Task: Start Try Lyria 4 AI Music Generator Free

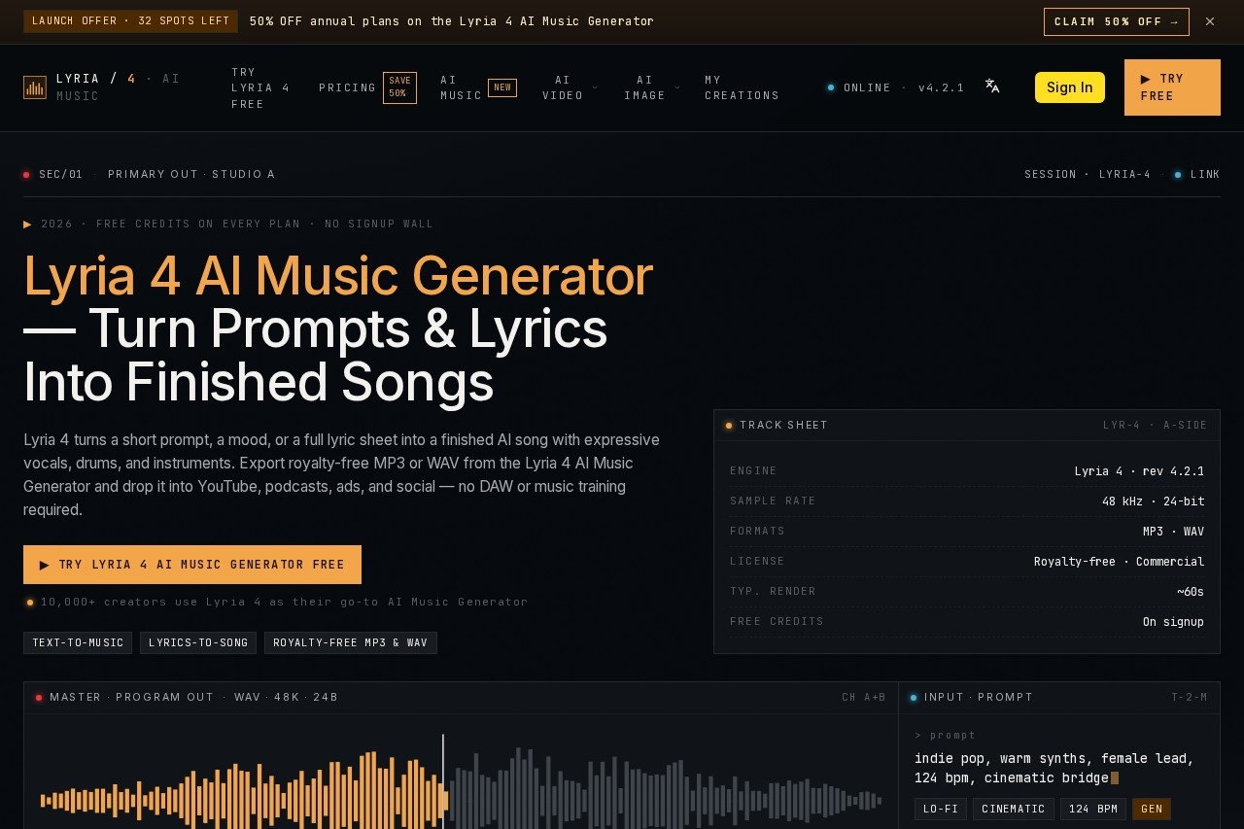Action: pyautogui.click(x=192, y=565)
